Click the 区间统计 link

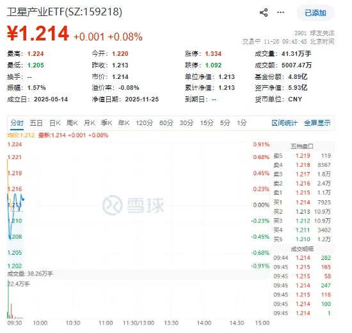(284, 123)
